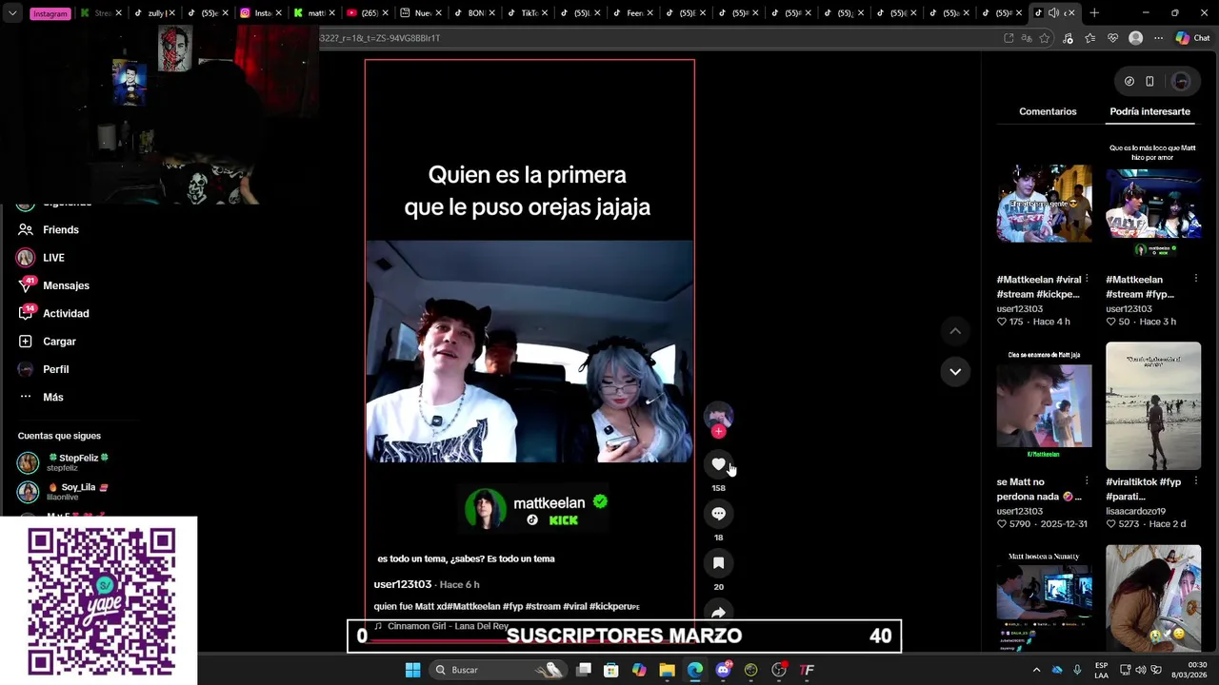Open options for #viraltiktok card
The width and height of the screenshot is (1219, 685).
pyautogui.click(x=1195, y=481)
